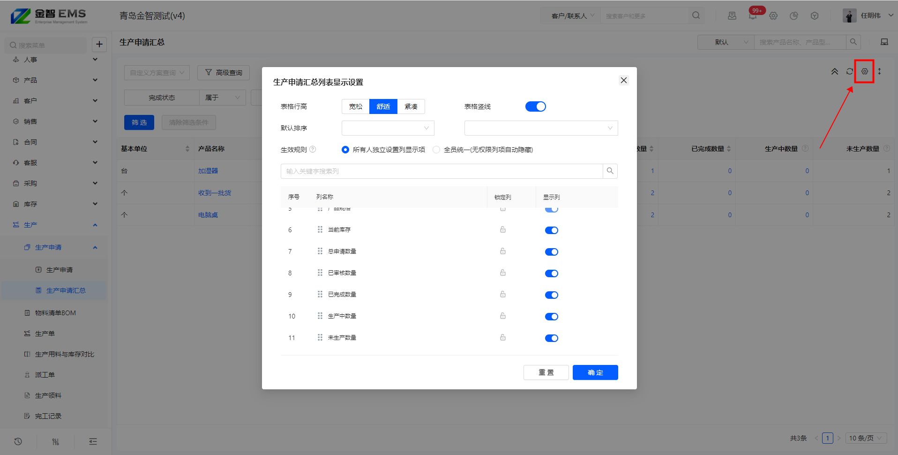Open the second default sort dropdown
This screenshot has width=898, height=455.
pos(541,128)
